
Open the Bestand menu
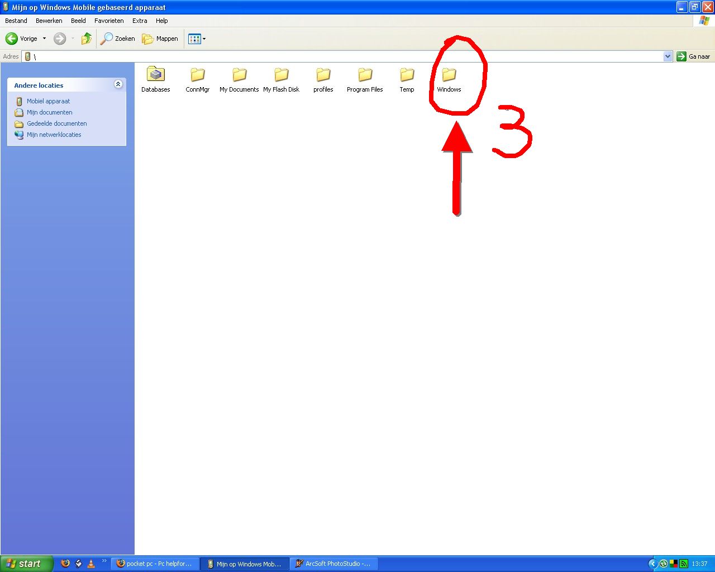pyautogui.click(x=16, y=21)
